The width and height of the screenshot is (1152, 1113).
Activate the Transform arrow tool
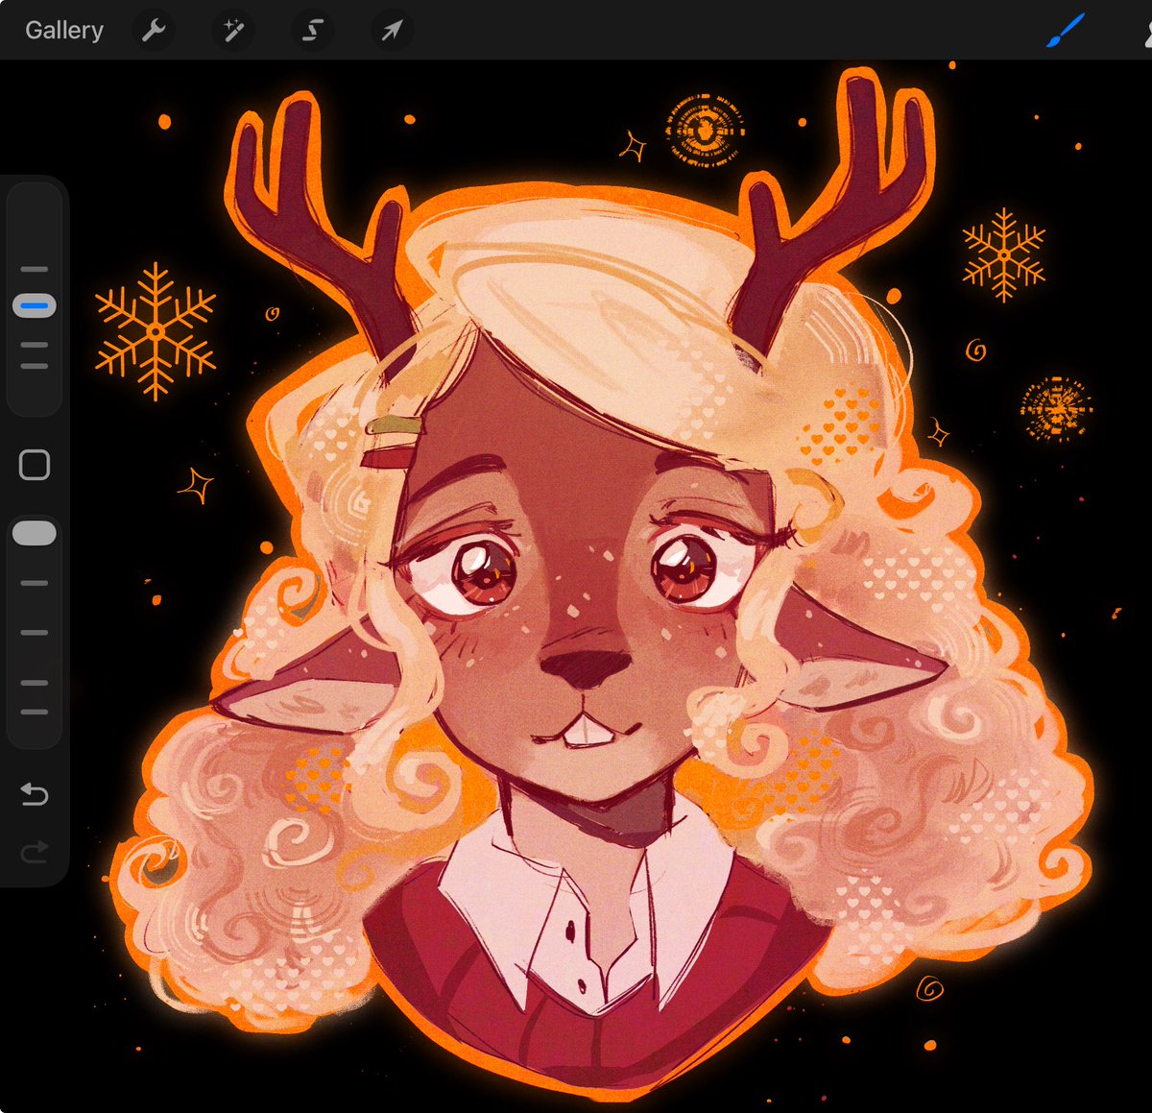pyautogui.click(x=392, y=31)
